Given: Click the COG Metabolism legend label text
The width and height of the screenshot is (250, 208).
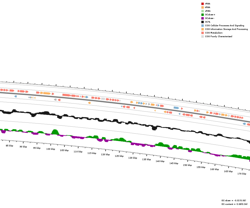Looking at the screenshot, I should 214,33.
